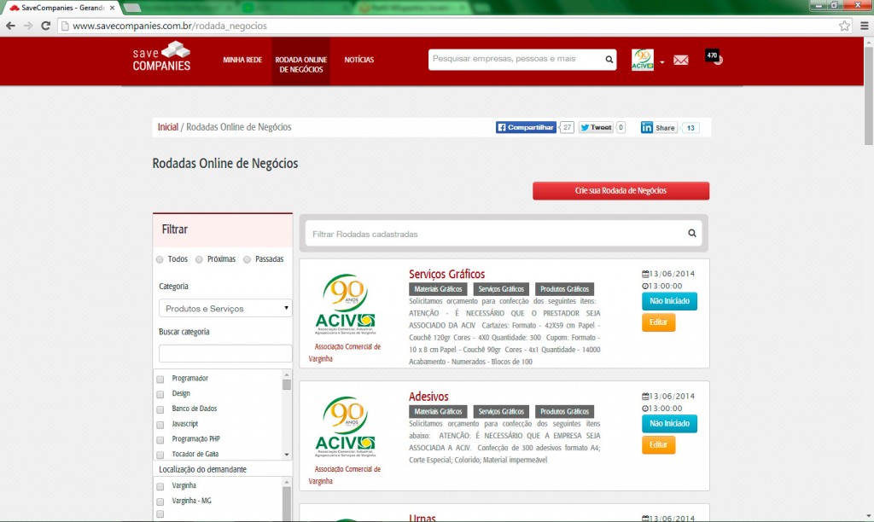Screen dimensions: 874x522
Task: Click Produtos Gráficos tag in Serviços Gráficos card
Action: click(x=565, y=289)
